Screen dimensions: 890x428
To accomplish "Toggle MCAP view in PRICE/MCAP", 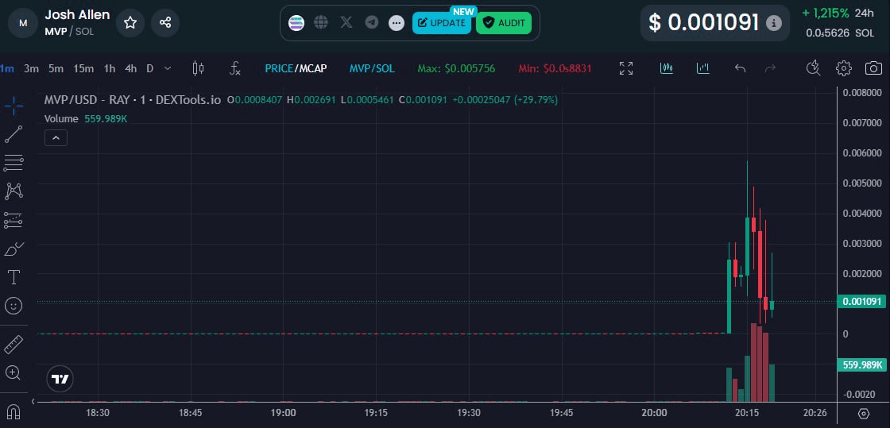I will pyautogui.click(x=313, y=68).
